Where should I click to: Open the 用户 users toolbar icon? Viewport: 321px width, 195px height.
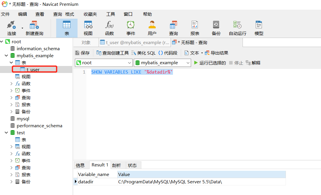pyautogui.click(x=152, y=28)
